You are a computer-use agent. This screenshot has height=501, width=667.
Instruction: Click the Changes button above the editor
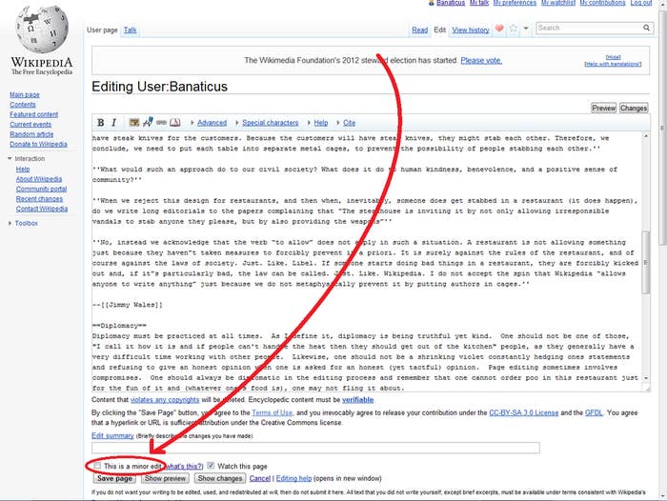634,108
